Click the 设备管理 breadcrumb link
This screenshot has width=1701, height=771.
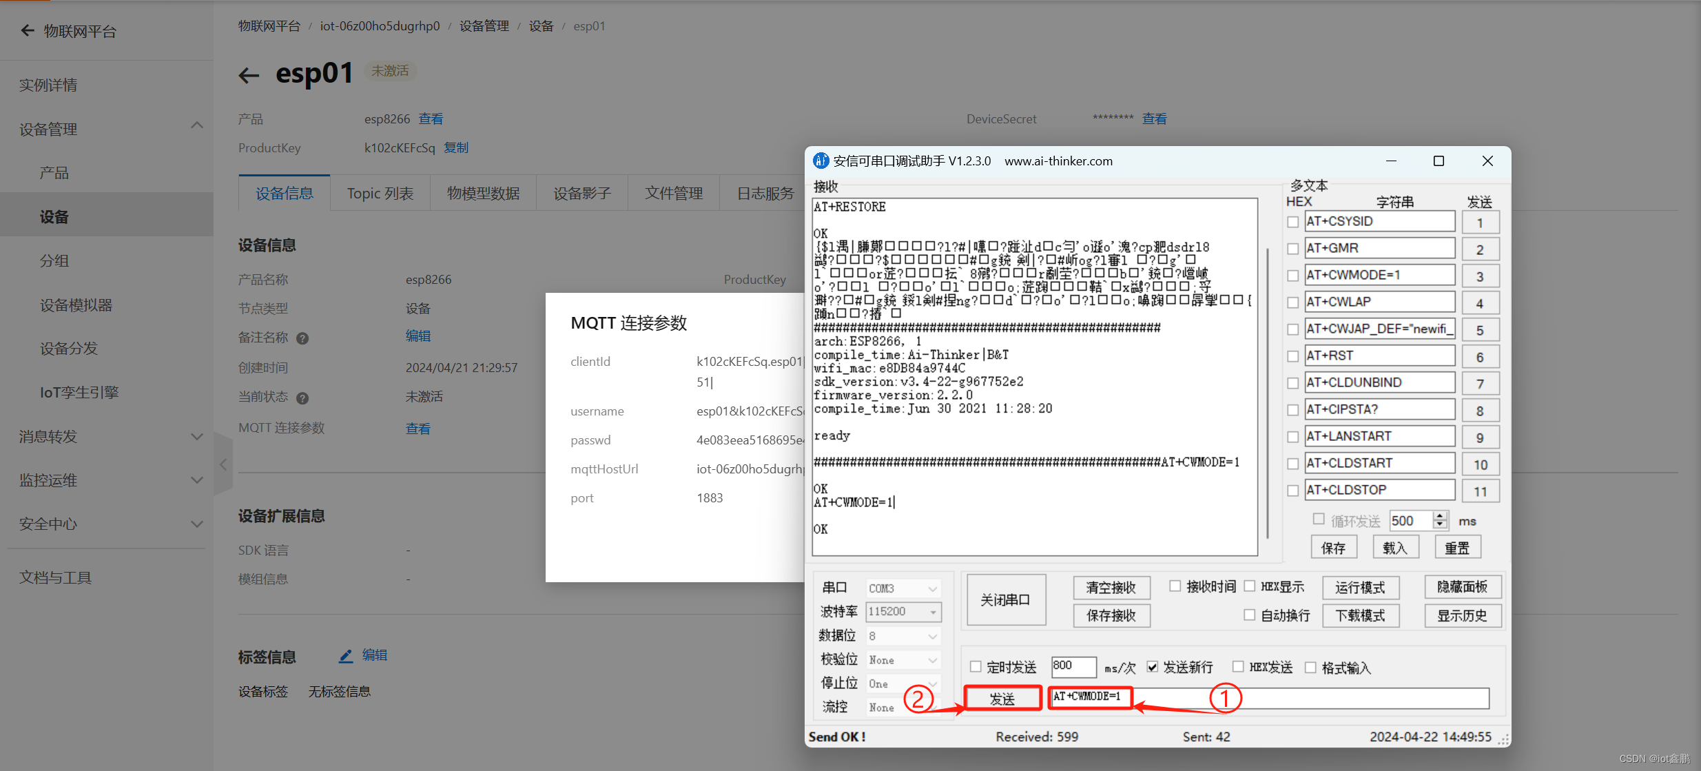click(484, 25)
